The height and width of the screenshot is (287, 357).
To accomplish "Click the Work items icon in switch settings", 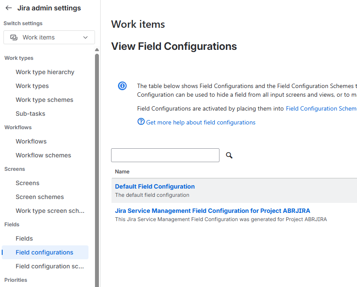I will 14,37.
